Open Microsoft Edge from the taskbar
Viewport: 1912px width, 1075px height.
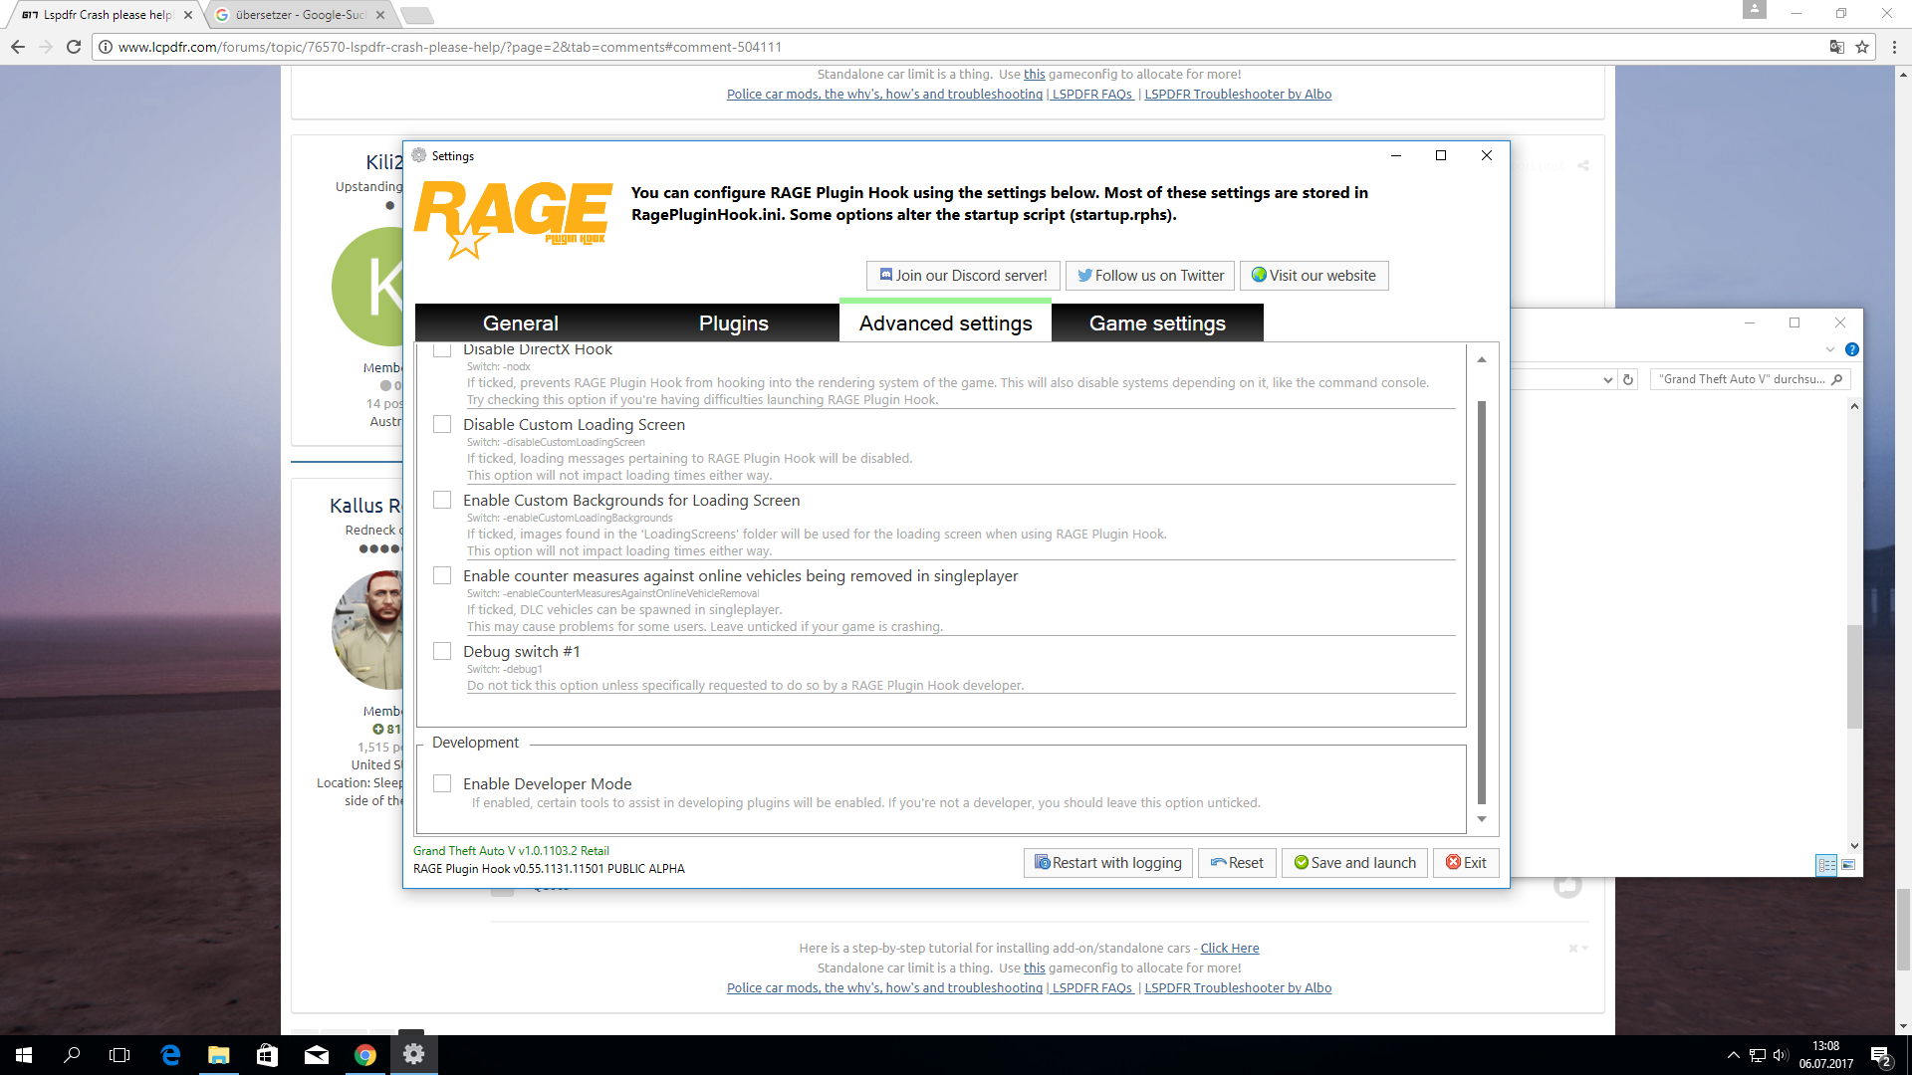point(170,1055)
